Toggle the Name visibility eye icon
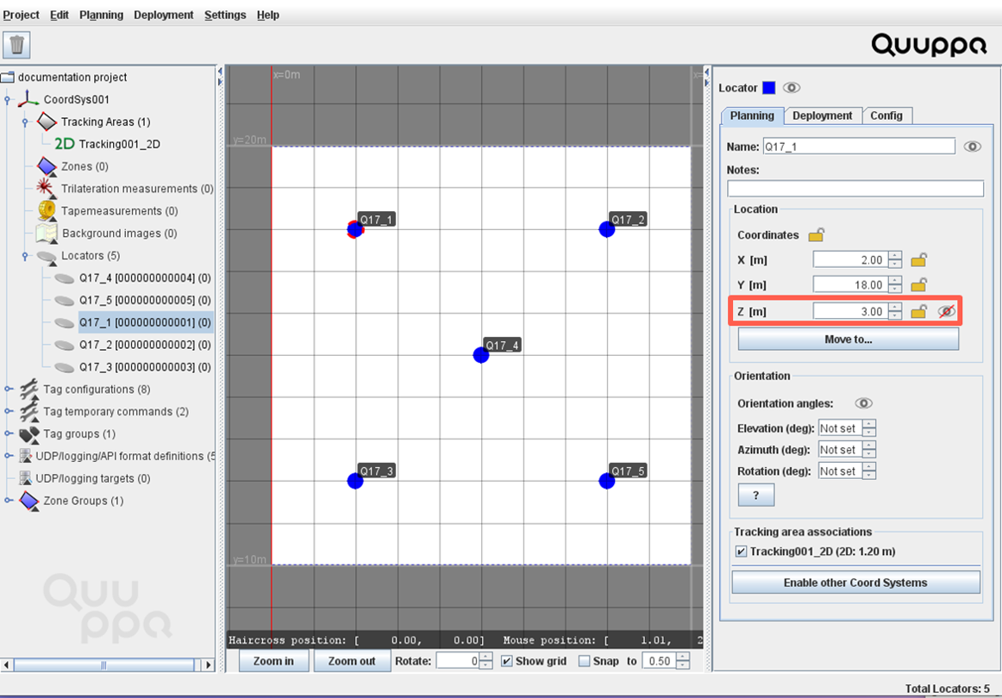The width and height of the screenshot is (1002, 698). (973, 146)
